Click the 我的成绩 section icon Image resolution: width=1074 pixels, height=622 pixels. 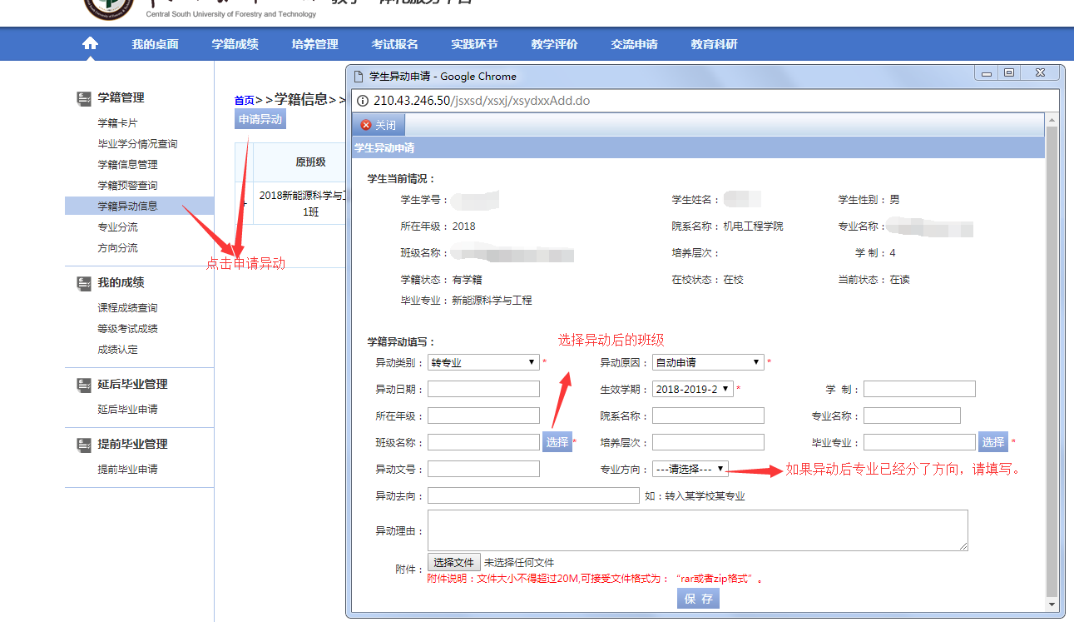(x=84, y=283)
